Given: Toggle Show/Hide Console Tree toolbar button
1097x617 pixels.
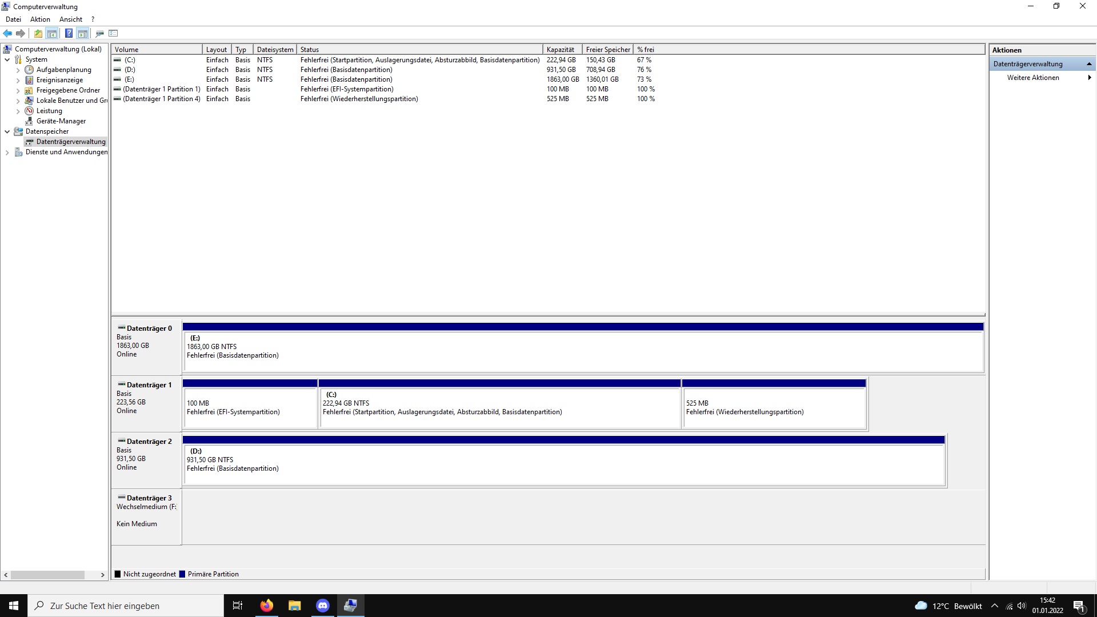Looking at the screenshot, I should [52, 33].
